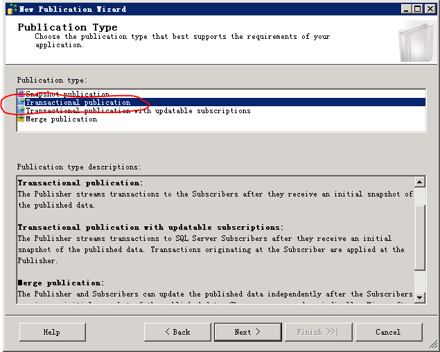Screen dimensions: 440x352
Task: Proceed with the Next button
Action: pyautogui.click(x=248, y=332)
